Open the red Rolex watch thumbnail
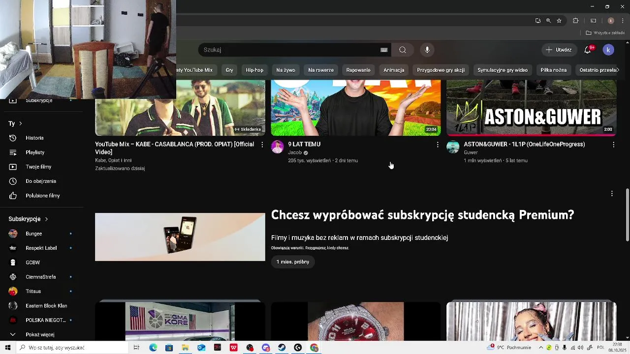Viewport: 630px width, 354px height. tap(356, 322)
